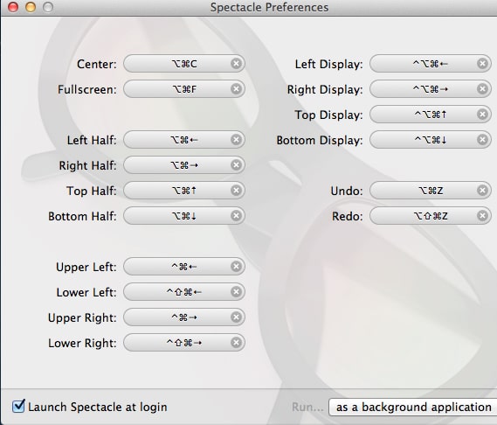
Task: Uncheck Launch Spectacle at login
Action: [18, 407]
